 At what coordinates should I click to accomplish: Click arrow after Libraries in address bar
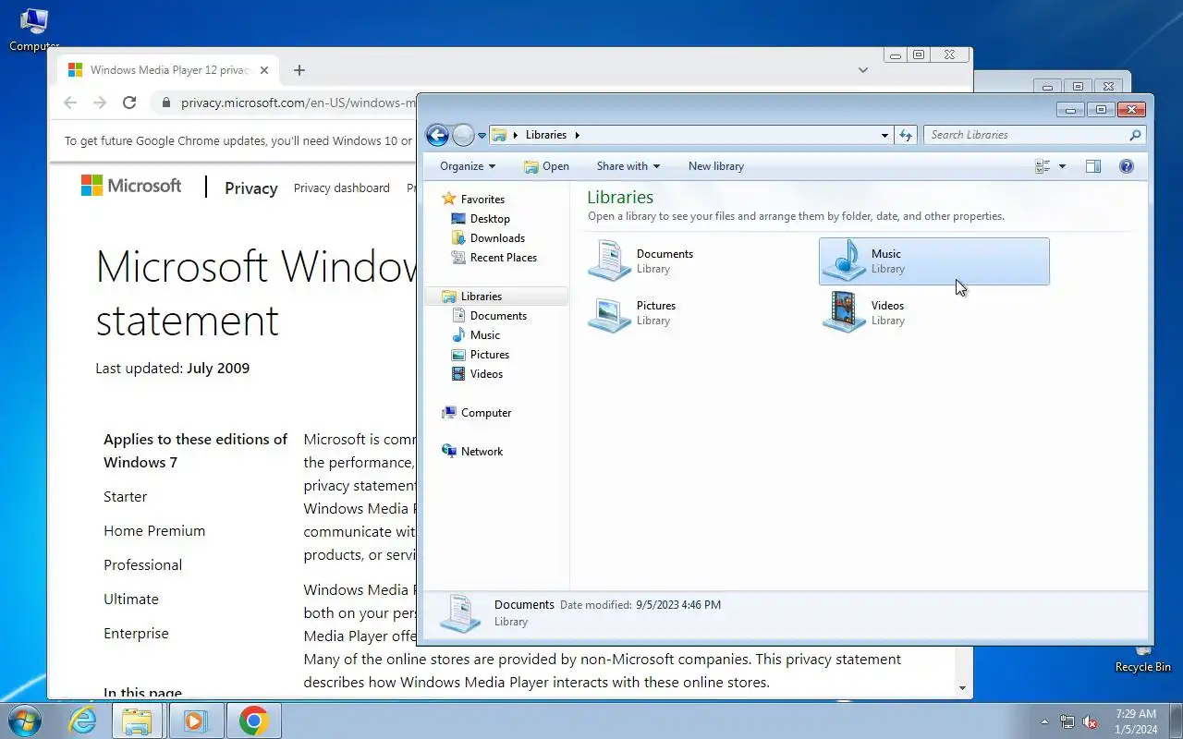578,135
